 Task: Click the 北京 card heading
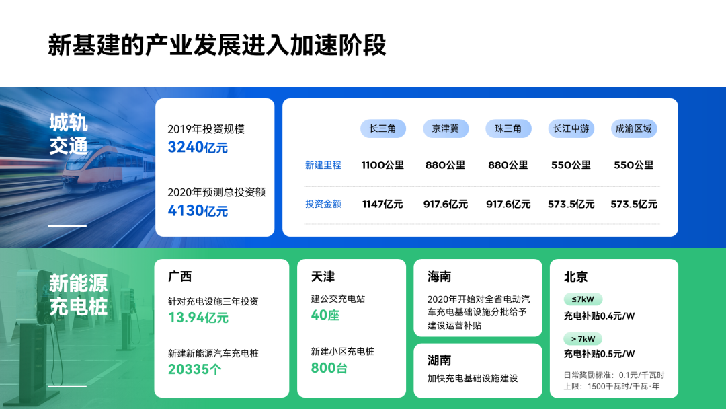pyautogui.click(x=575, y=276)
